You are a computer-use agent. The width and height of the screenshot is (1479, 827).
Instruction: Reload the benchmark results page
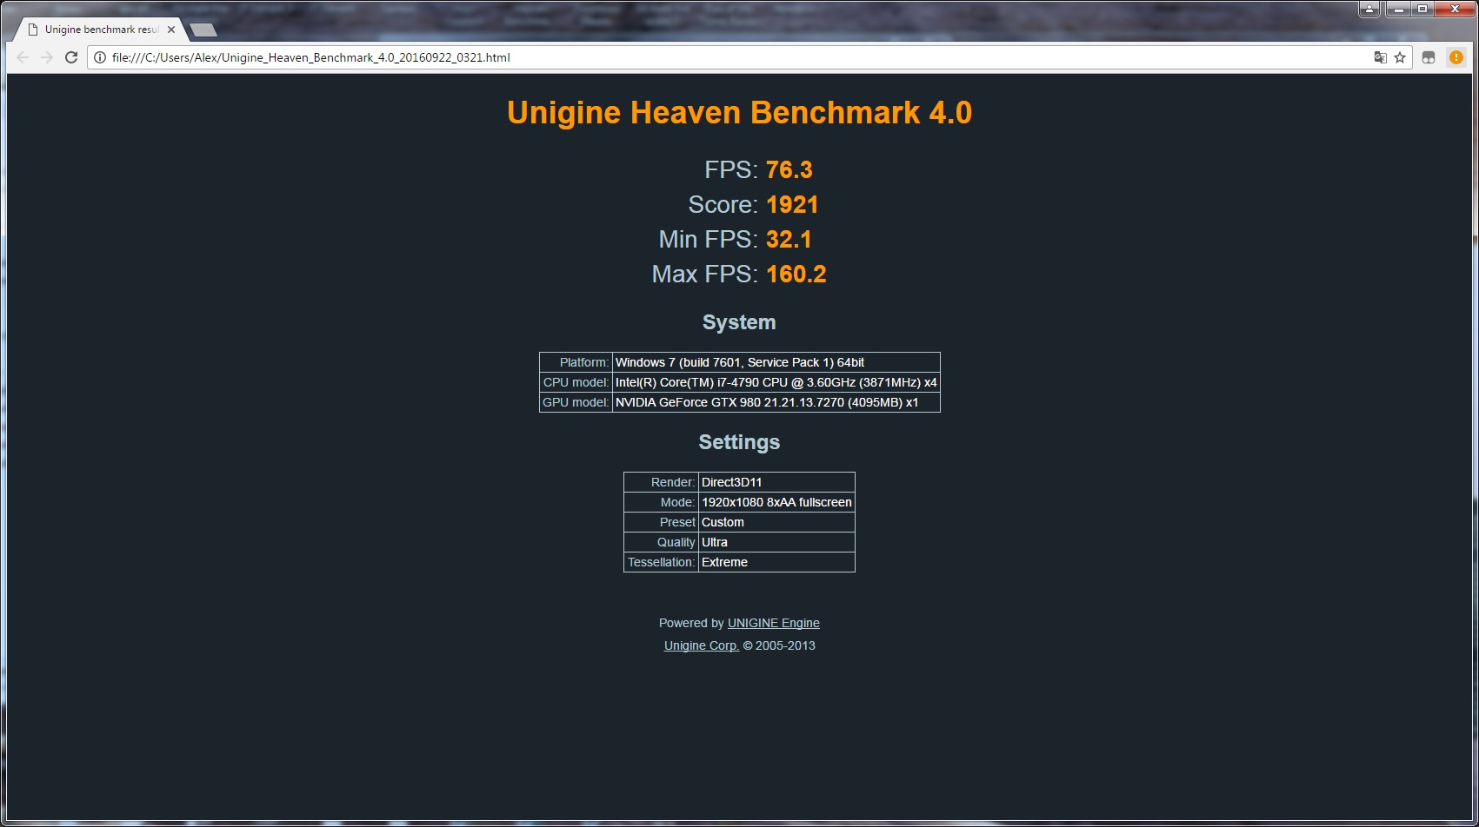(72, 57)
